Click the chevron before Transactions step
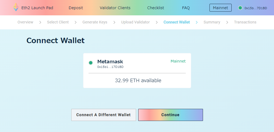The width and height of the screenshot is (274, 132). point(227,22)
